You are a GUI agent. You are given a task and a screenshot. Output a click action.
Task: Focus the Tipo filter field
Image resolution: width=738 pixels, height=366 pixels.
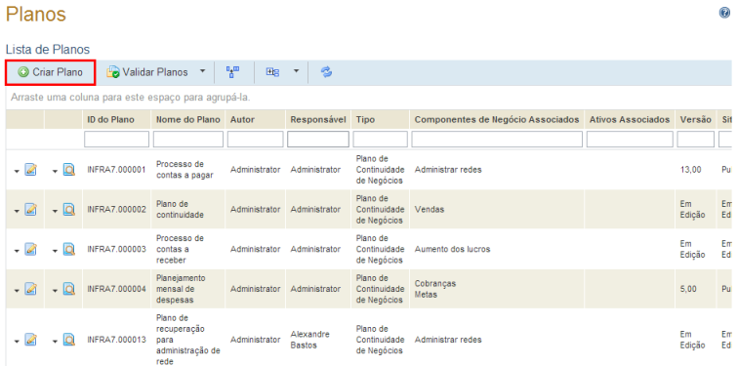(381, 140)
